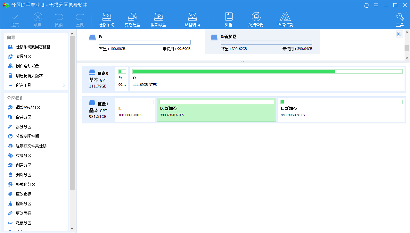Click the 工具 (Tools) icon top right

tap(400, 19)
